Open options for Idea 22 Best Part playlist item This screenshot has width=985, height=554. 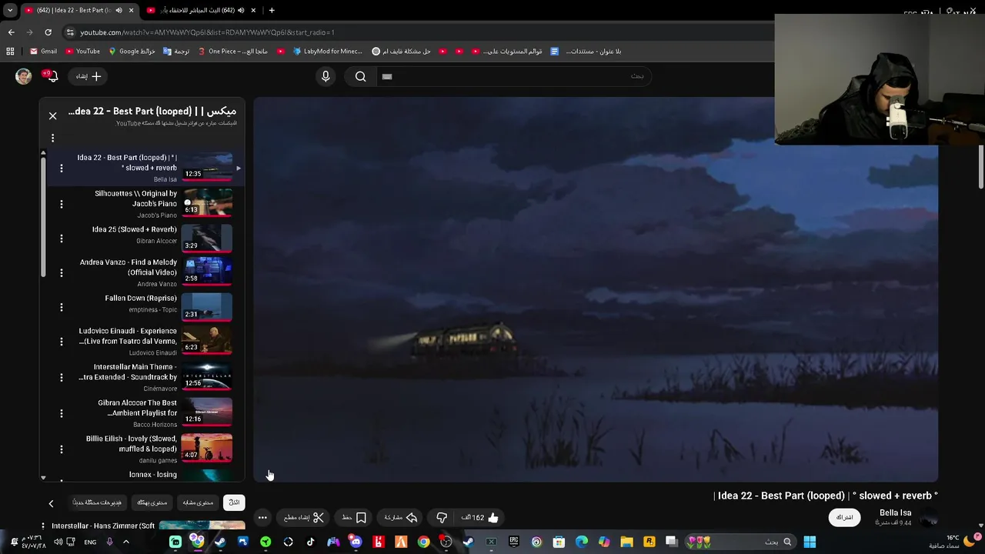62,168
